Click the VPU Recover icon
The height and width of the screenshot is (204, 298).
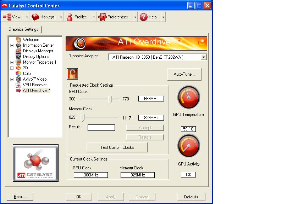[x=18, y=85]
